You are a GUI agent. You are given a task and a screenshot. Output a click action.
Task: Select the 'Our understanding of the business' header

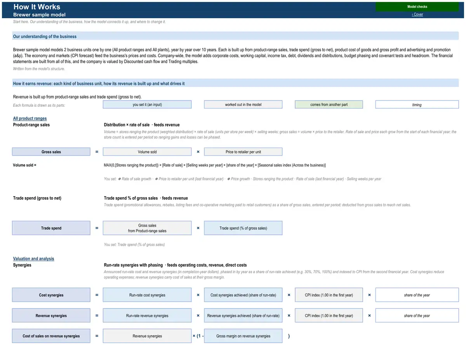[x=235, y=36]
